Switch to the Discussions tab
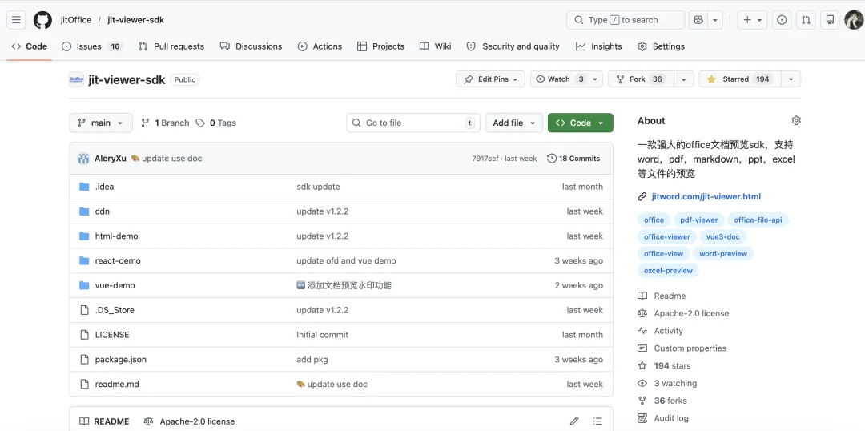 click(x=251, y=46)
